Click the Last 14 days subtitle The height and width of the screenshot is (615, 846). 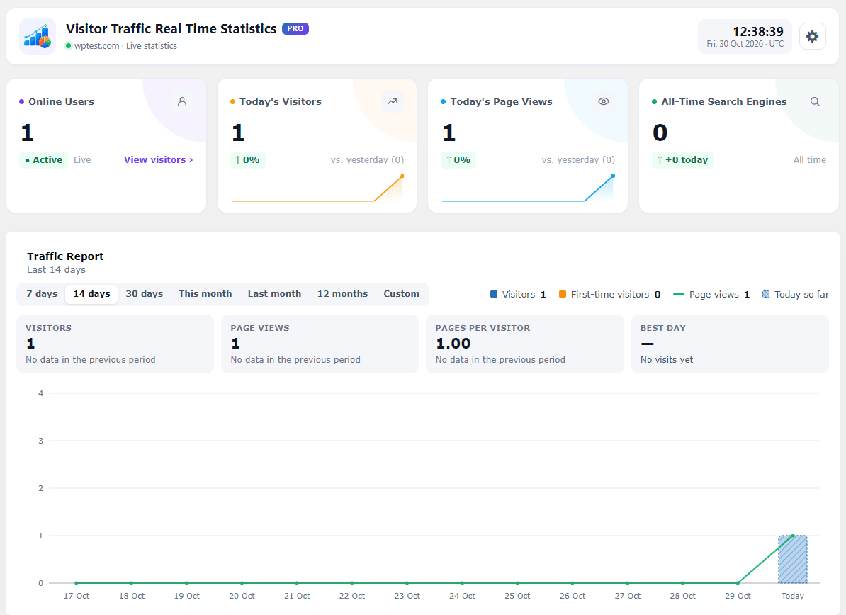[56, 270]
